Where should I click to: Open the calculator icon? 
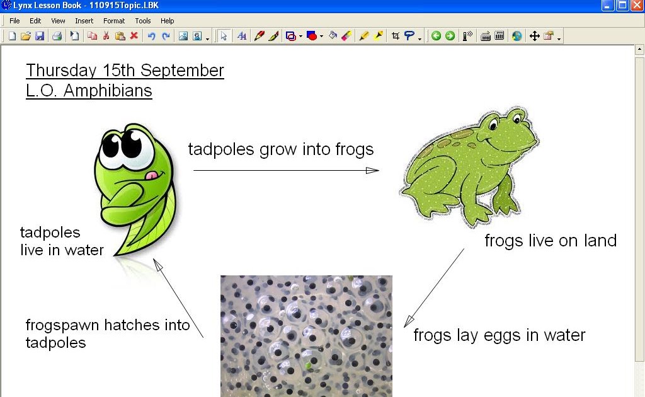coord(499,36)
